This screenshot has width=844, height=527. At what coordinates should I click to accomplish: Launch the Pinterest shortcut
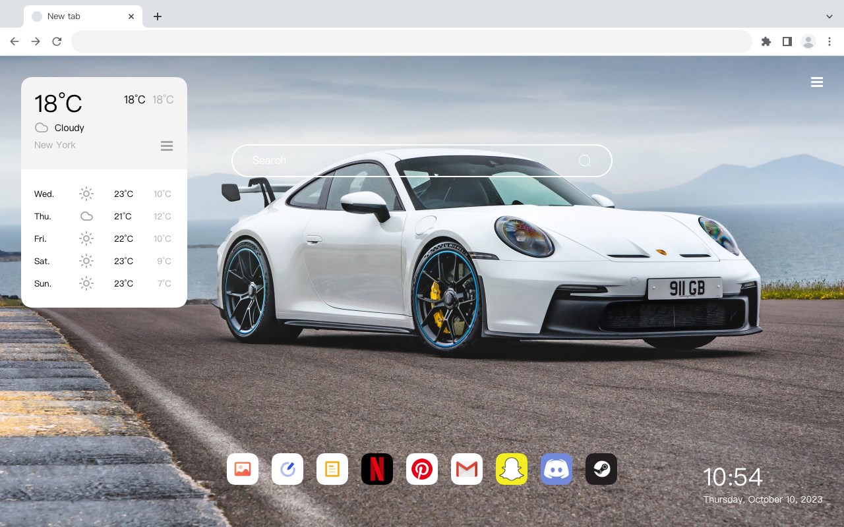click(422, 469)
